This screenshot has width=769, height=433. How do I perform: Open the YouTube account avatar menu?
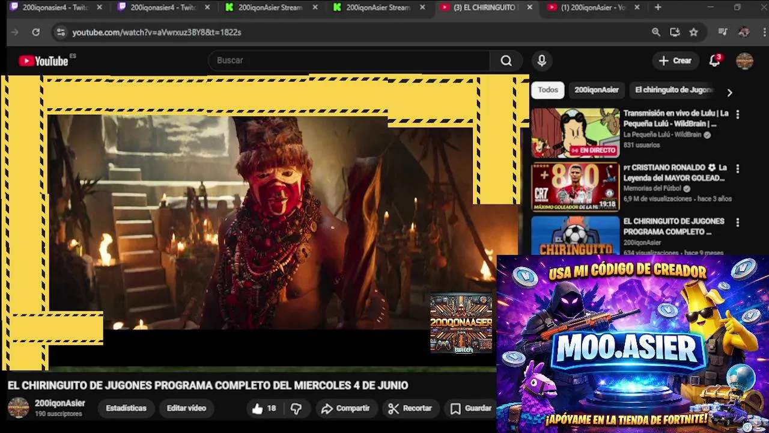744,60
